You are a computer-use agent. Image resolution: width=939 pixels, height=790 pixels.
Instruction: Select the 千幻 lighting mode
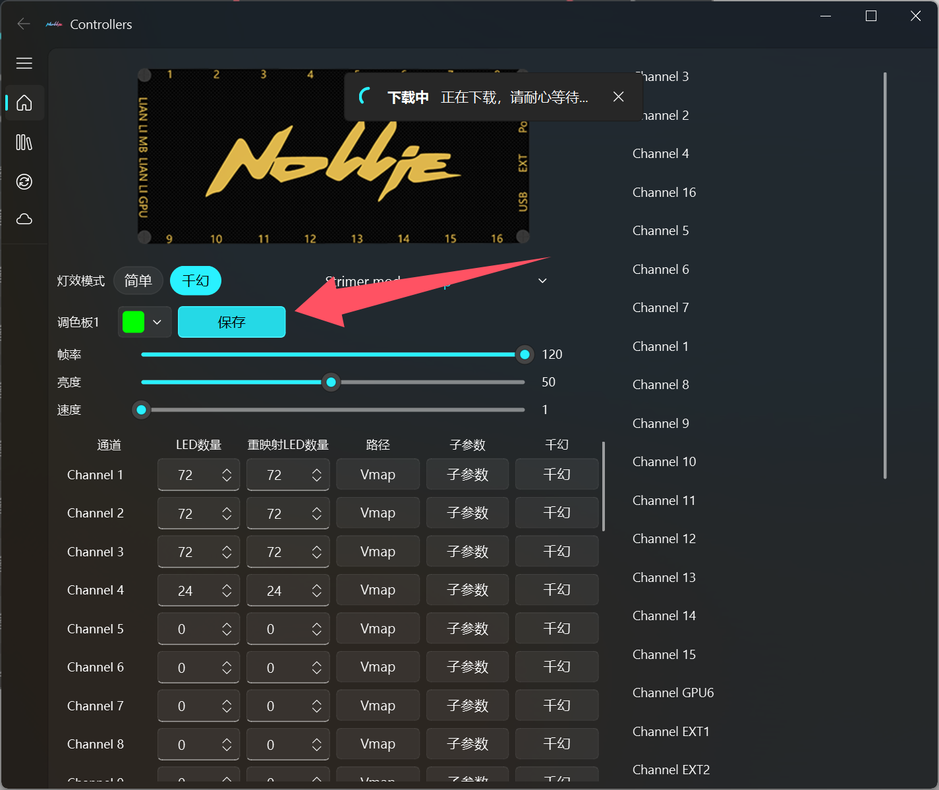(196, 281)
